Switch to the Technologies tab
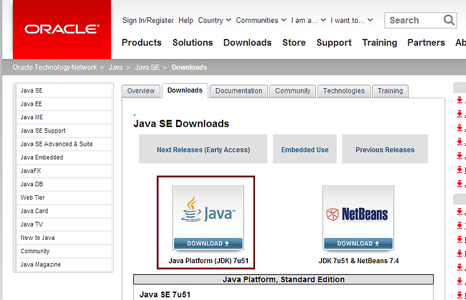 [344, 91]
